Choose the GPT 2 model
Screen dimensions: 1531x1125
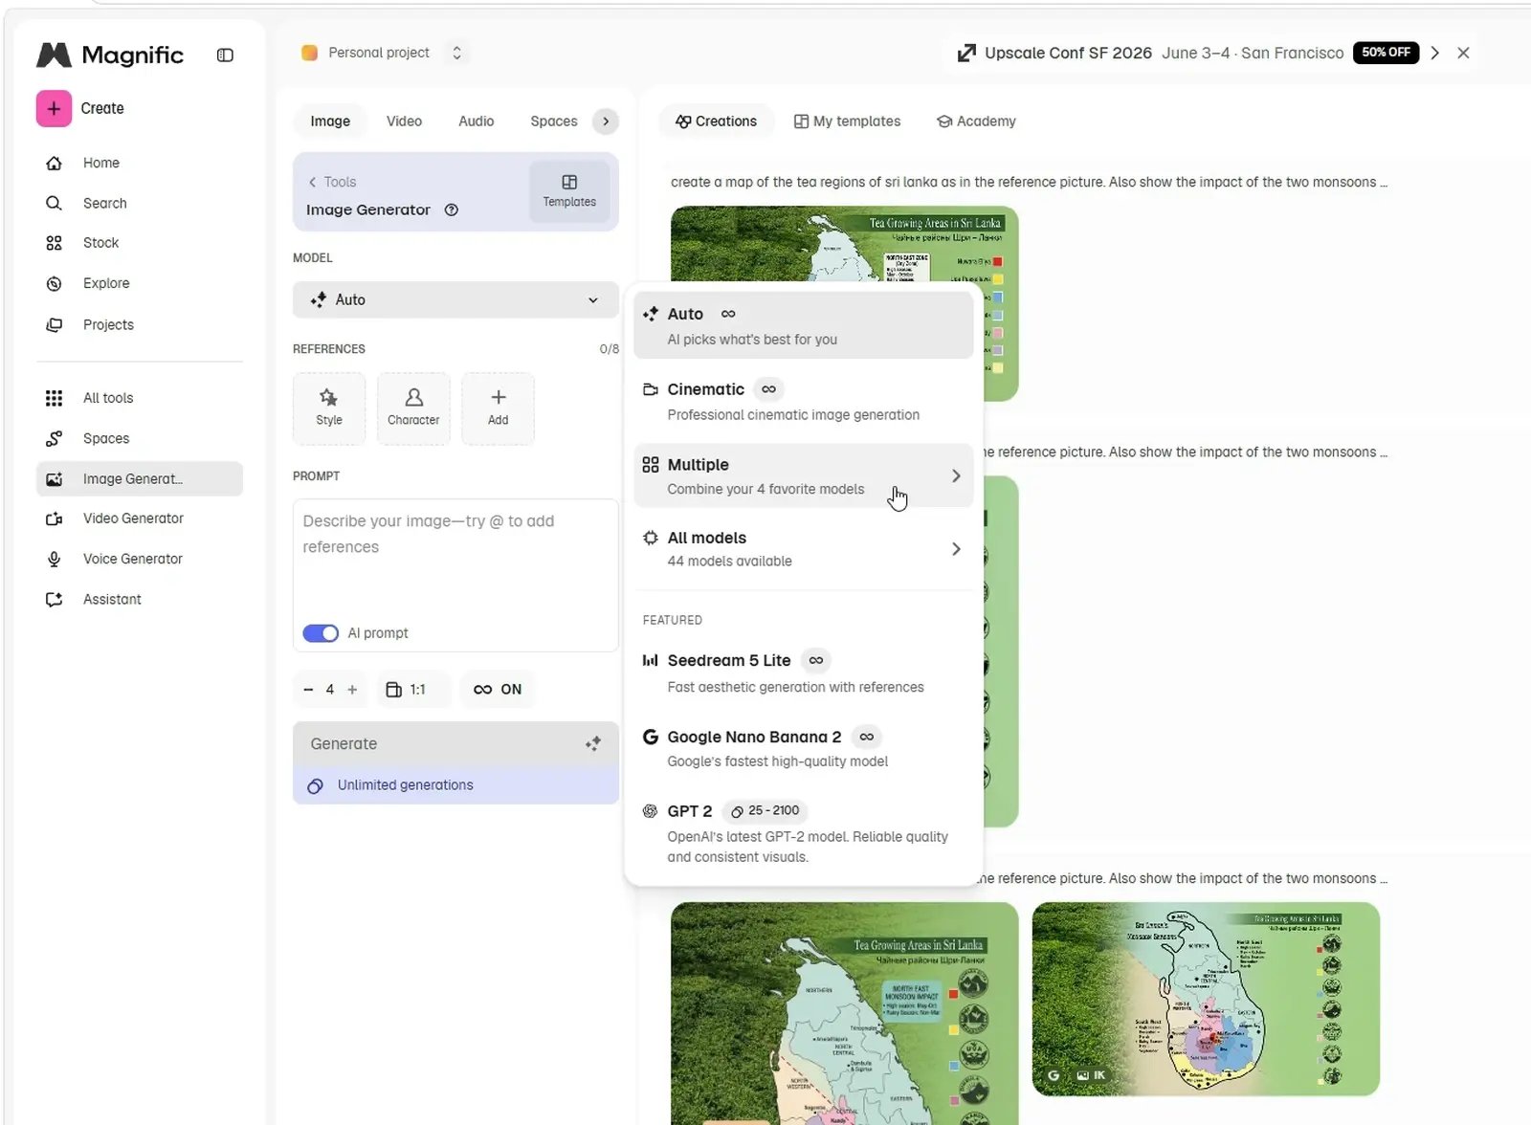click(x=804, y=832)
